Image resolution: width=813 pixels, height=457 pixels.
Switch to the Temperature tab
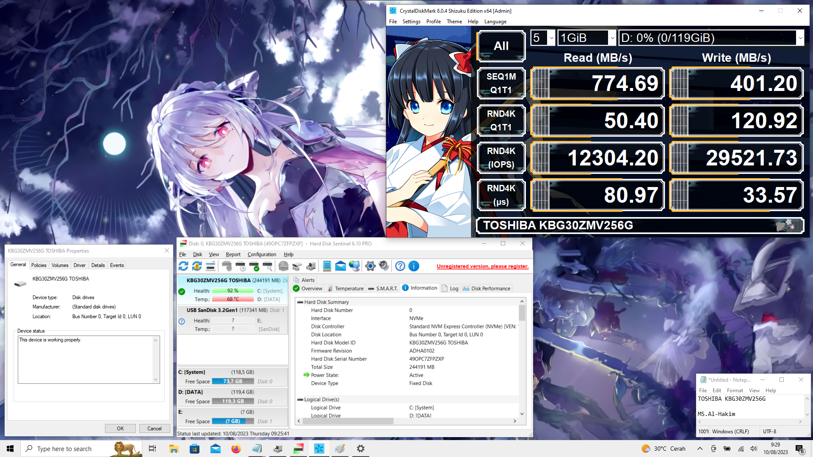pyautogui.click(x=346, y=289)
